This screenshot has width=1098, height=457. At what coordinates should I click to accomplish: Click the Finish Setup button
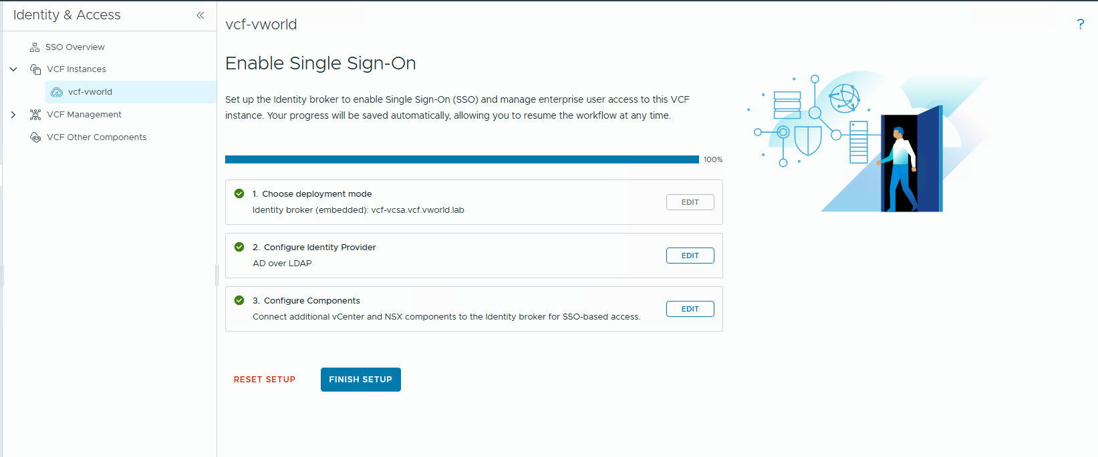pos(360,380)
